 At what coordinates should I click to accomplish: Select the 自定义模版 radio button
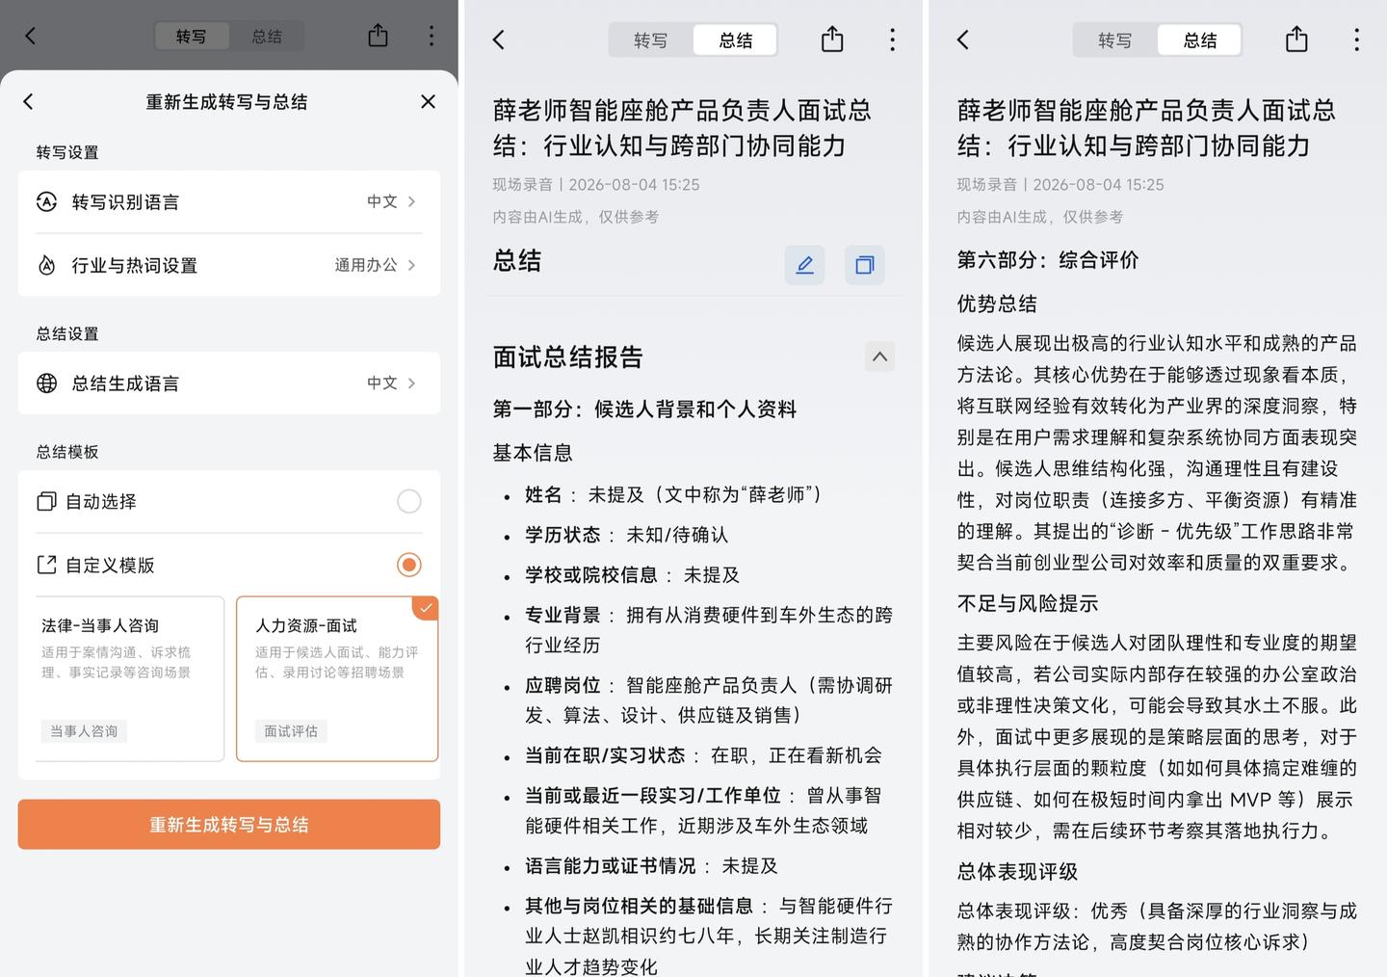[409, 565]
